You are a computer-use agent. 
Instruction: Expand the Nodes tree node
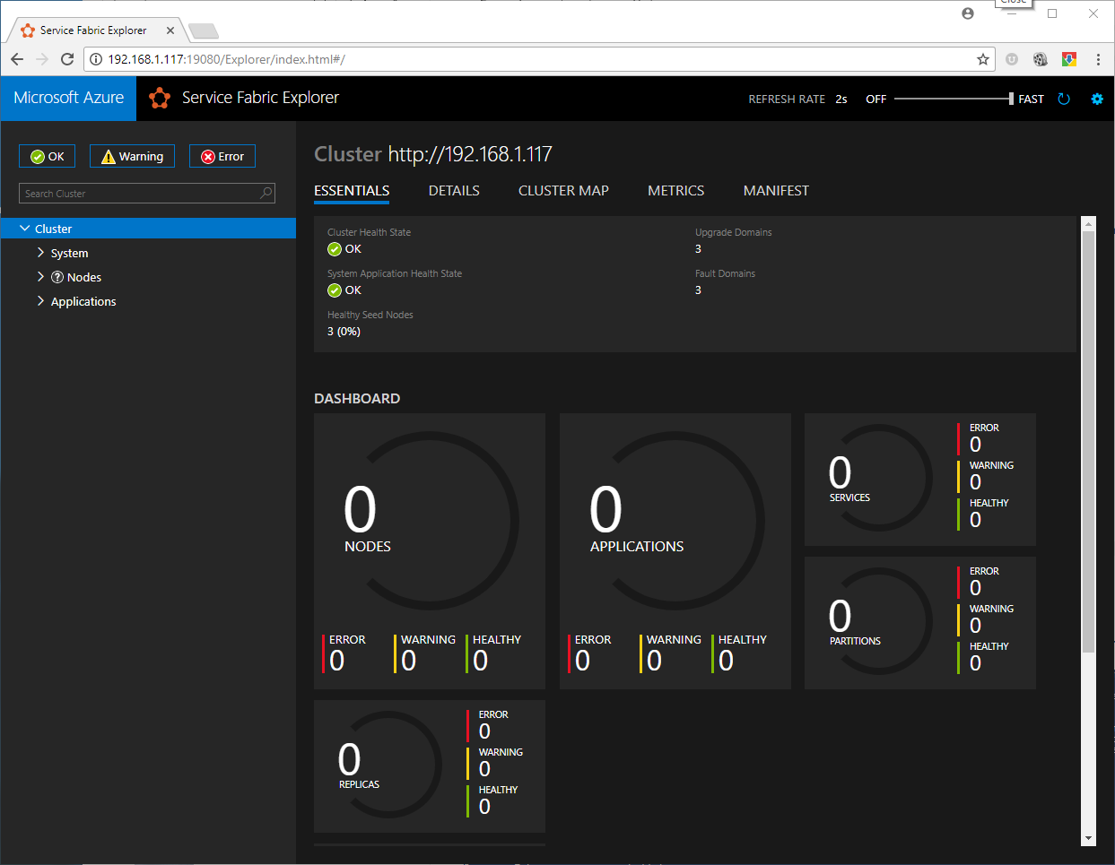40,277
